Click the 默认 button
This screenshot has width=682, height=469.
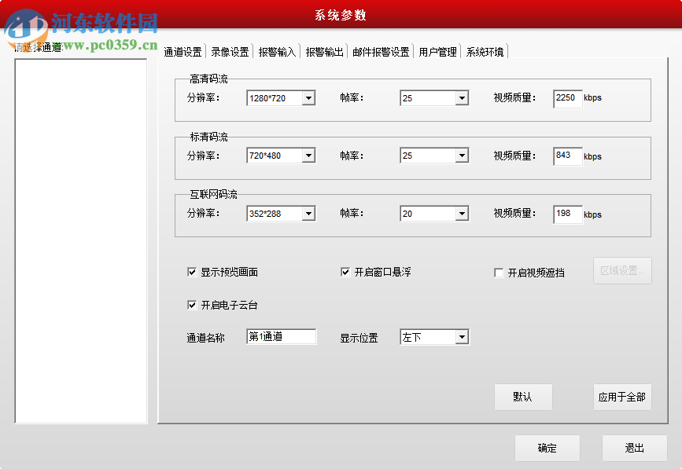523,397
